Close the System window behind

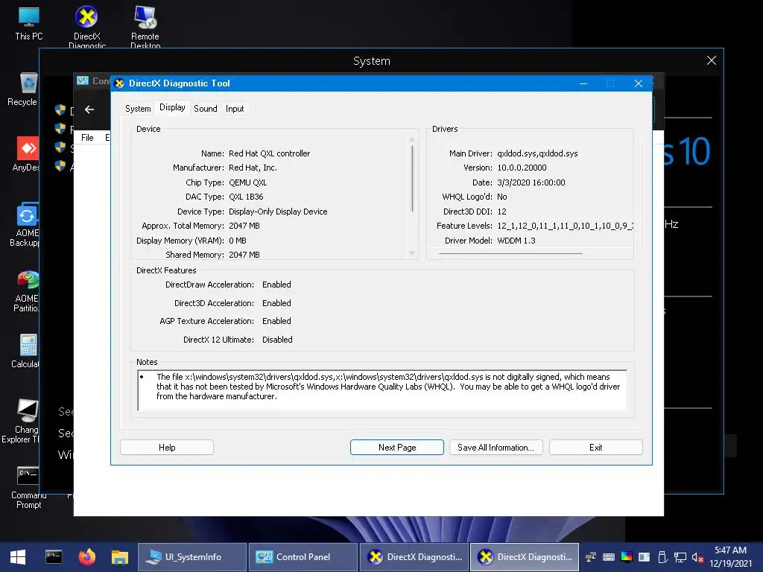pos(712,60)
